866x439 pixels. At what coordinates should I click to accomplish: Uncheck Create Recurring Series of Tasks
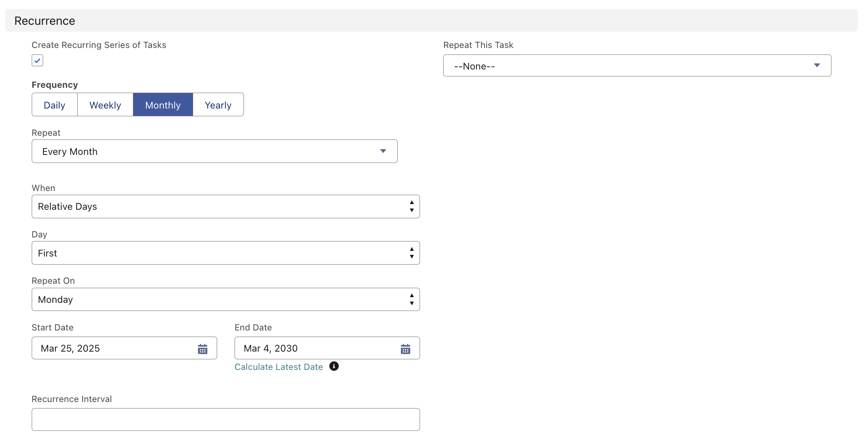37,61
